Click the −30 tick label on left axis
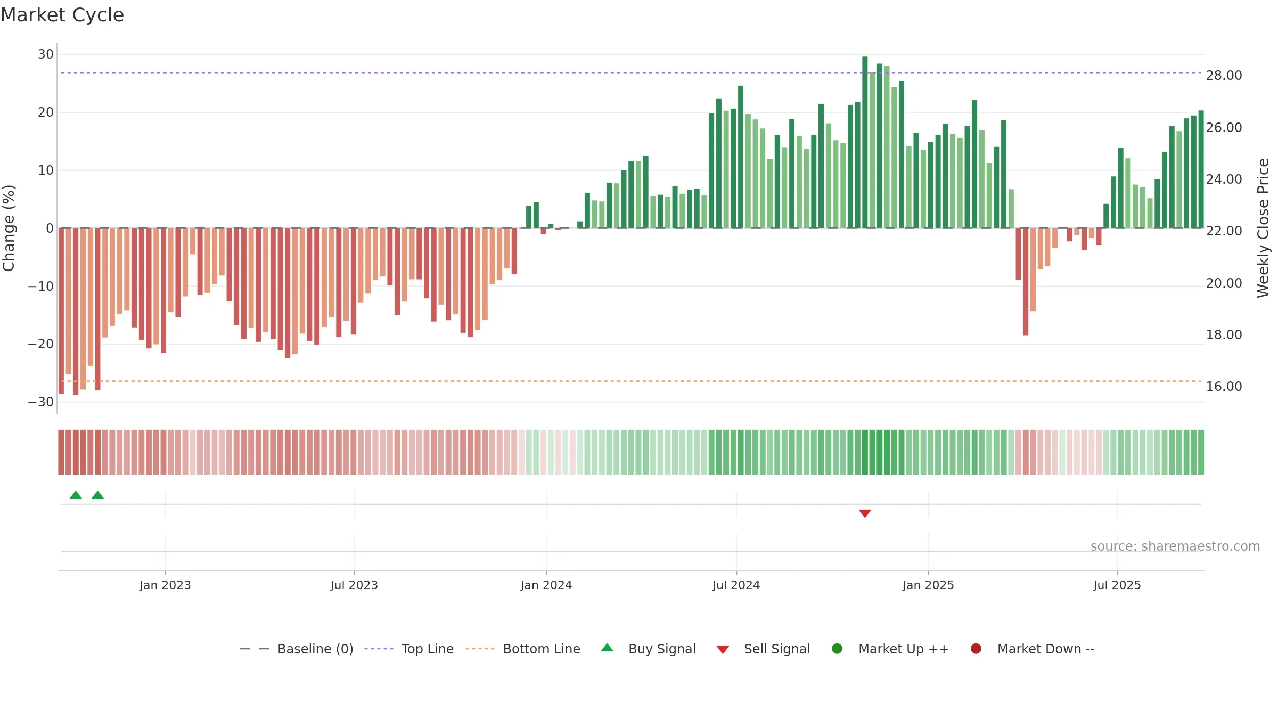 point(41,402)
